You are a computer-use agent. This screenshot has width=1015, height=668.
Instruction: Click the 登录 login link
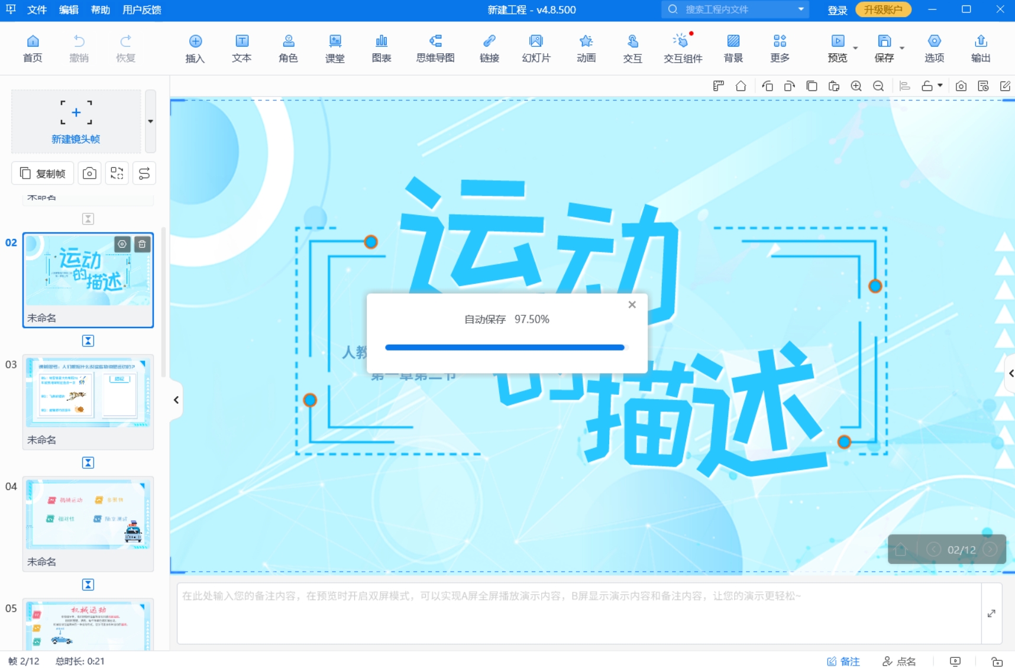click(837, 10)
